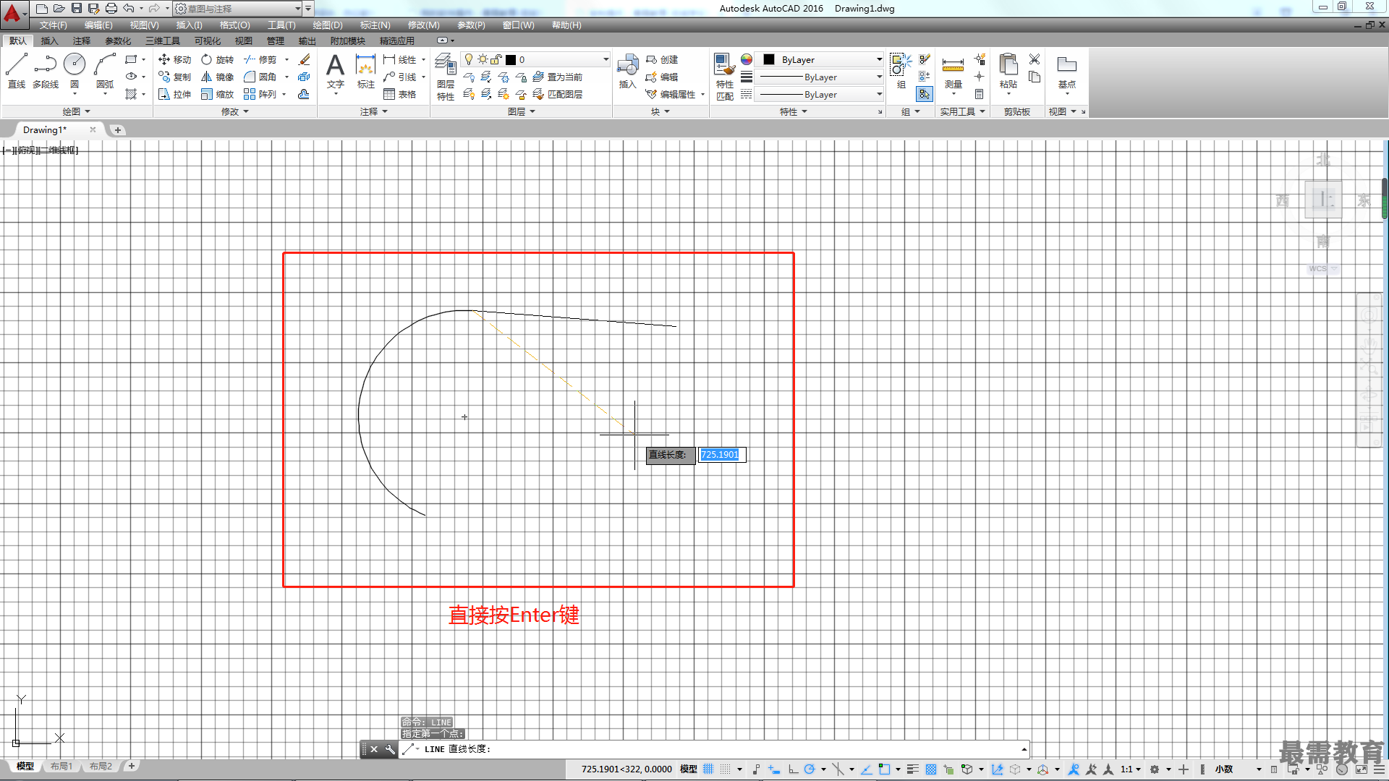The height and width of the screenshot is (781, 1389).
Task: Expand the 修改 (Modify) panel
Action: [x=235, y=111]
